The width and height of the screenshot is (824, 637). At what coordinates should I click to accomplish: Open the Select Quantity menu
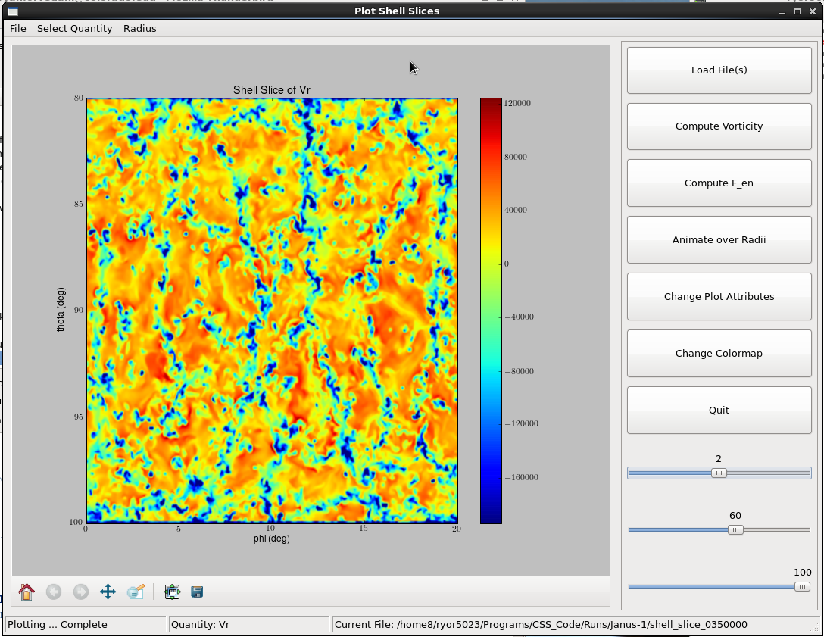(x=74, y=29)
